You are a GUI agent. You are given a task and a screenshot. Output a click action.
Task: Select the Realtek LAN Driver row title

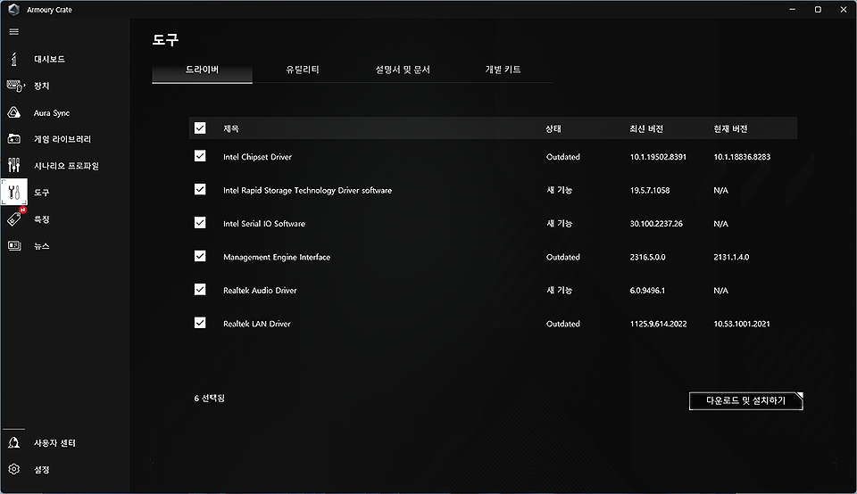tap(257, 324)
